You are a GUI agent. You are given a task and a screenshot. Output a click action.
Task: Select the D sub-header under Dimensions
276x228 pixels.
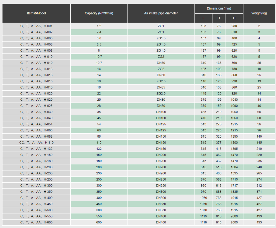tap(219, 18)
